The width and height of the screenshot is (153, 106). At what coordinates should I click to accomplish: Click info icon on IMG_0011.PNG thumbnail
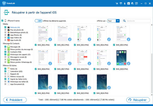(50, 39)
